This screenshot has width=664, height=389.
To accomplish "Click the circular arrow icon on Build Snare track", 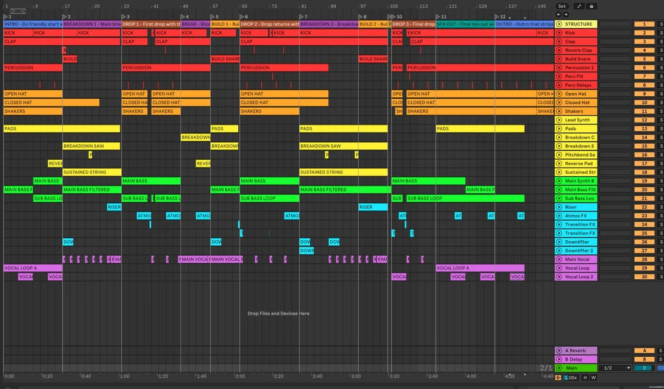I will pos(559,59).
